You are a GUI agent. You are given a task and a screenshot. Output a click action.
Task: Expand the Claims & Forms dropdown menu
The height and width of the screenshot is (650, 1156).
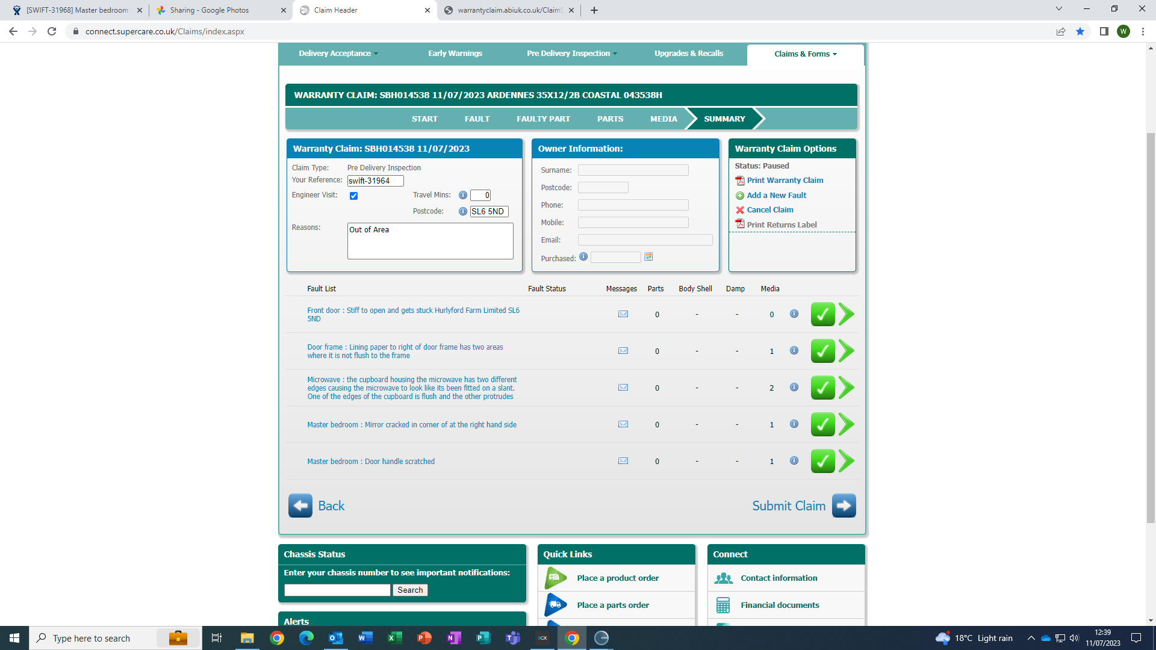coord(805,54)
